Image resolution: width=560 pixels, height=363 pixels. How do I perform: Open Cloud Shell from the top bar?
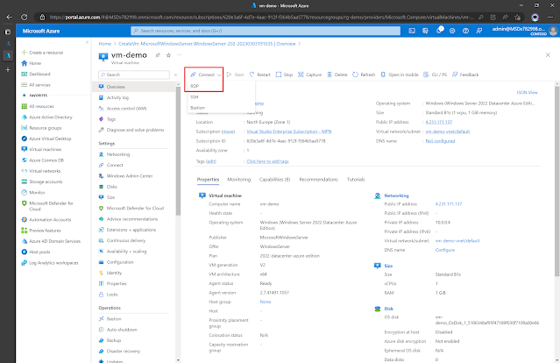412,31
